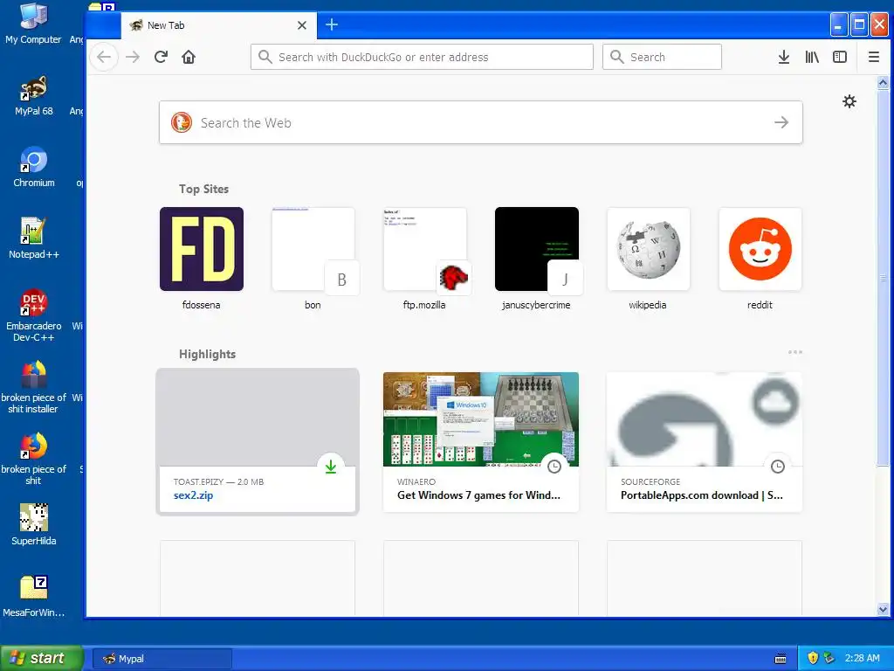894x671 pixels.
Task: Reload the current page
Action: point(161,57)
